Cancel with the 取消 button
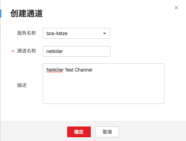Viewport: 186px width, 141px height. [107, 132]
